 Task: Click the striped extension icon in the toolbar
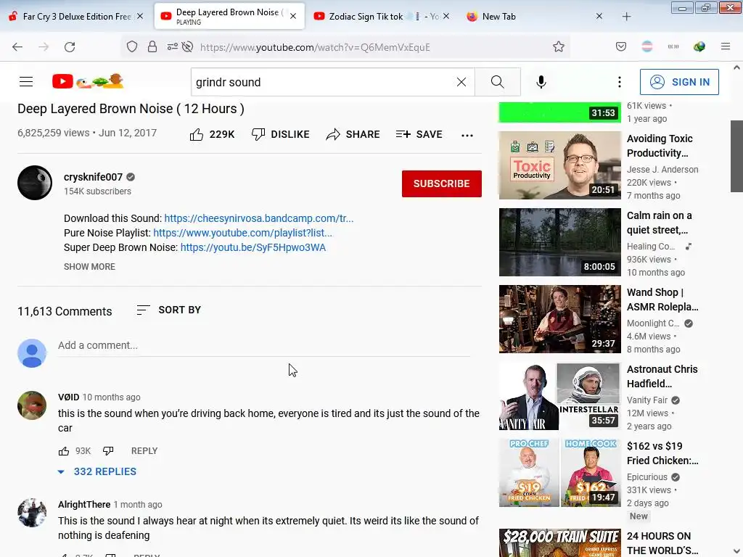647,46
